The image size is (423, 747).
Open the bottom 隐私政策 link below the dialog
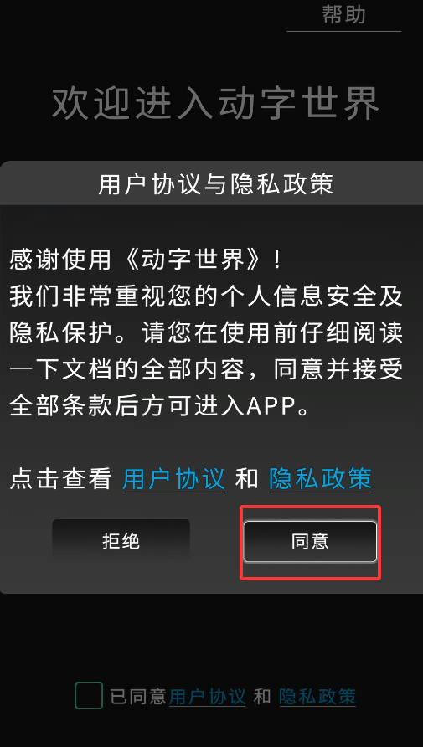317,697
